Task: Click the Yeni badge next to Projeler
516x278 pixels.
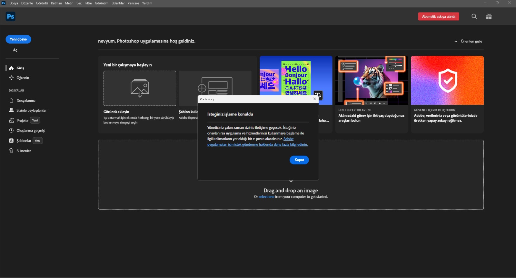Action: click(35, 120)
